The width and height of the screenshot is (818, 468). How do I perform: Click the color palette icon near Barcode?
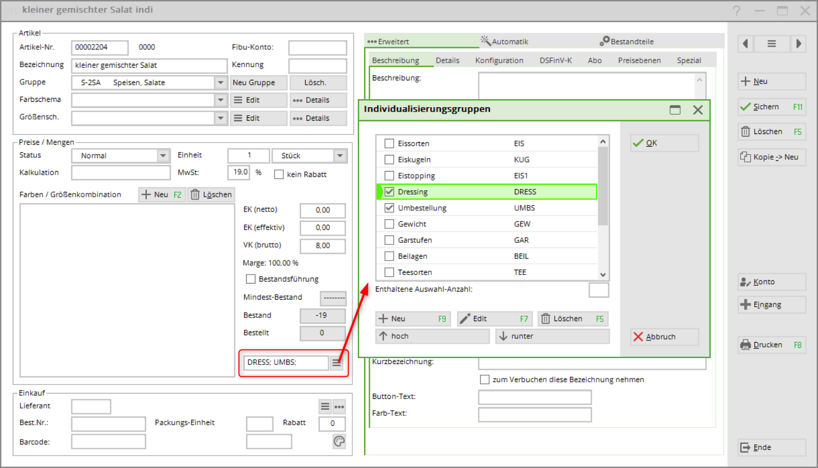click(x=339, y=441)
